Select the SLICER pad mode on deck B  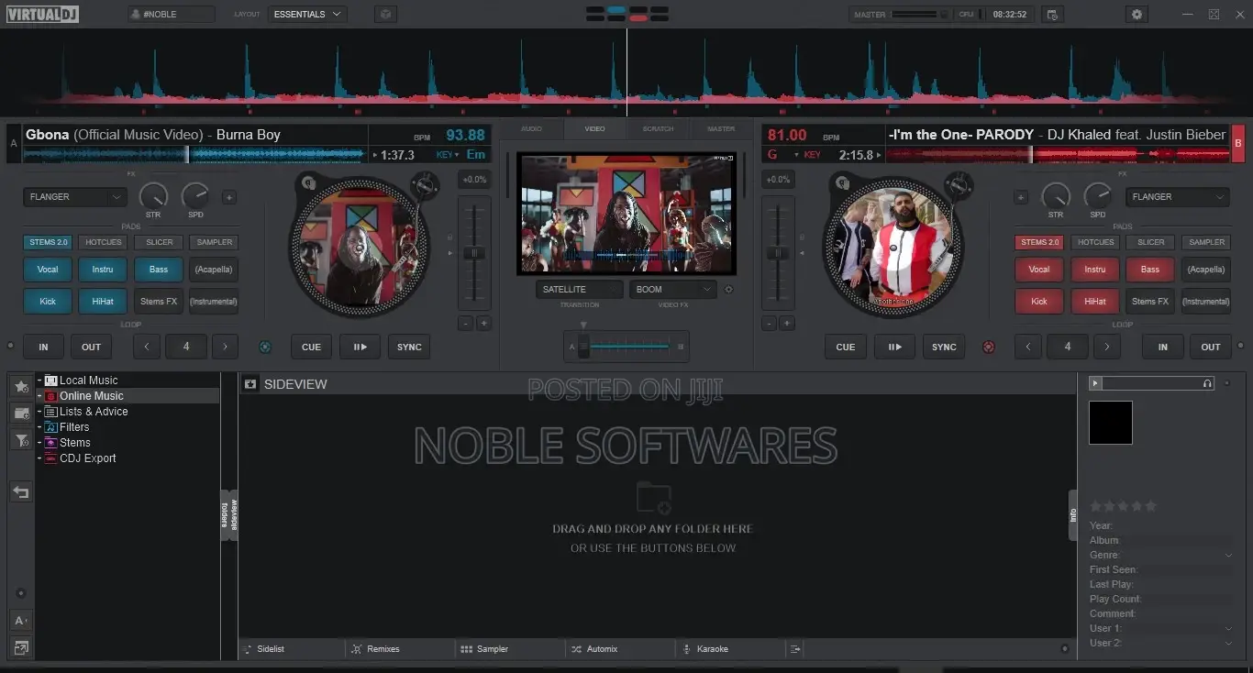1150,242
